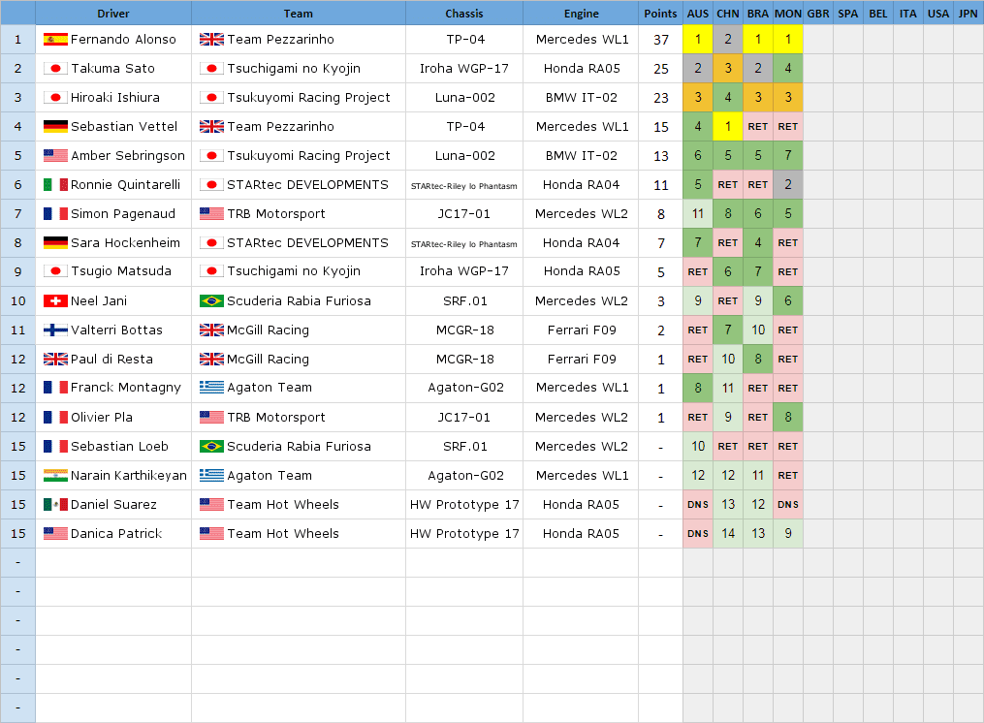Select Ronnie Quintarelli's silver MON result 2
The height and width of the screenshot is (723, 984).
[788, 184]
